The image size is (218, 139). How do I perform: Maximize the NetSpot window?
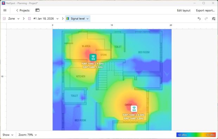pos(204,3)
